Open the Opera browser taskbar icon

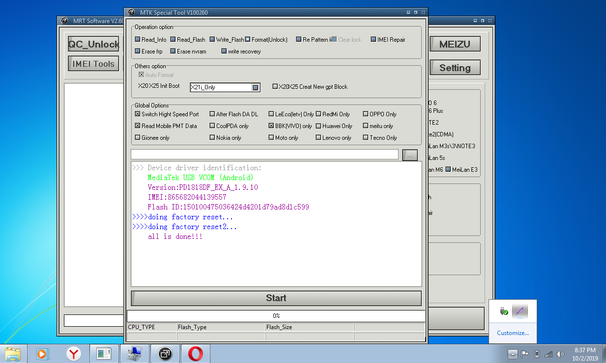[196, 353]
